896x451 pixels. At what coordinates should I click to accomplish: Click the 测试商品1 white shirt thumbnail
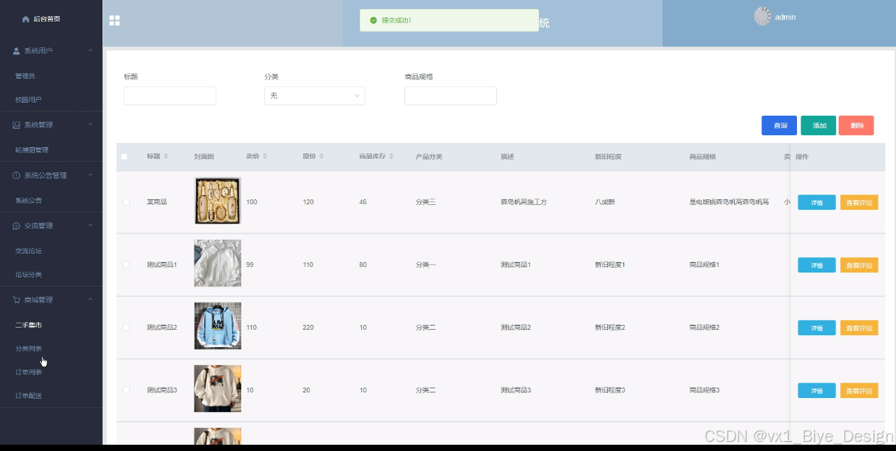pos(218,263)
